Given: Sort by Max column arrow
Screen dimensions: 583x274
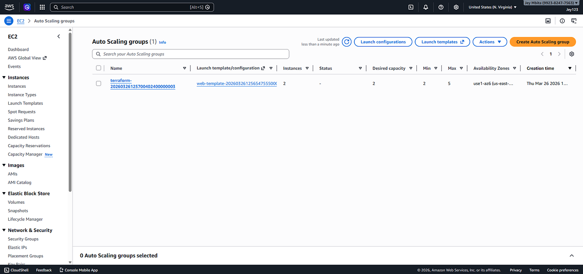Looking at the screenshot, I should pyautogui.click(x=461, y=68).
